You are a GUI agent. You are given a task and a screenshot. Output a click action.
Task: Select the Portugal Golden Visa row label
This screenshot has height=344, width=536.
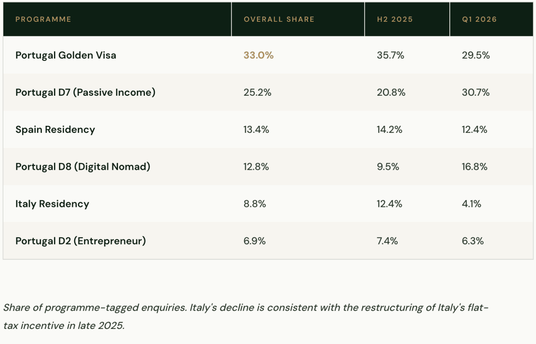[66, 55]
